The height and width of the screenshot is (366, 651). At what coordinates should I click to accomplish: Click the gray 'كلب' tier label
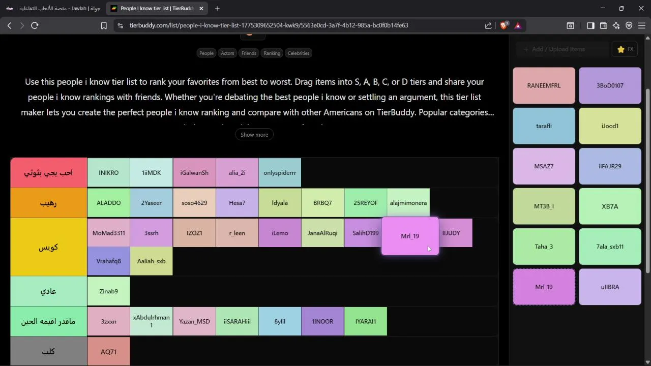tap(48, 351)
